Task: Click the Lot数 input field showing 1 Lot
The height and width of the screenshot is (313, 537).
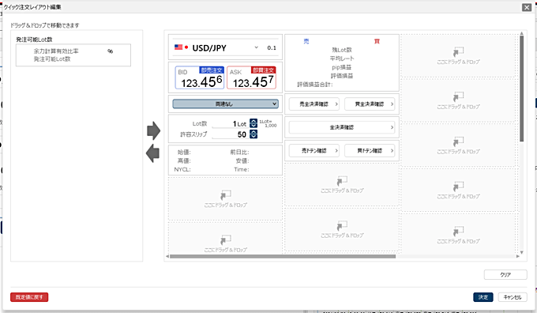Action: [230, 124]
